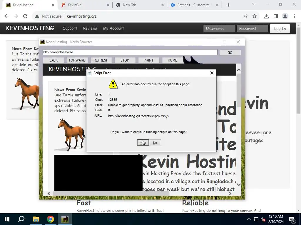Screen dimensions: 301x225
Task: Close the New Tab tab
Action: coord(163,5)
